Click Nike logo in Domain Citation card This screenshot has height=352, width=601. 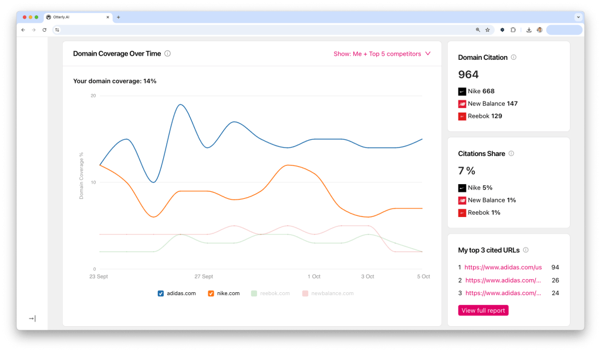pyautogui.click(x=462, y=92)
